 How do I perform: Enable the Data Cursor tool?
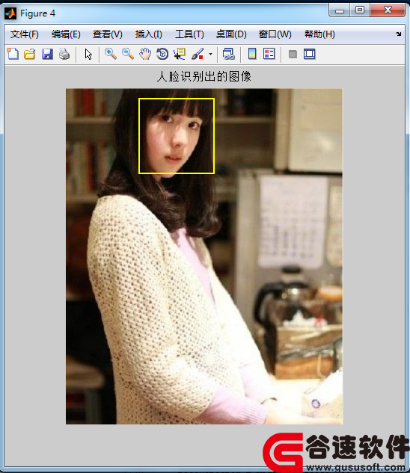pos(180,55)
